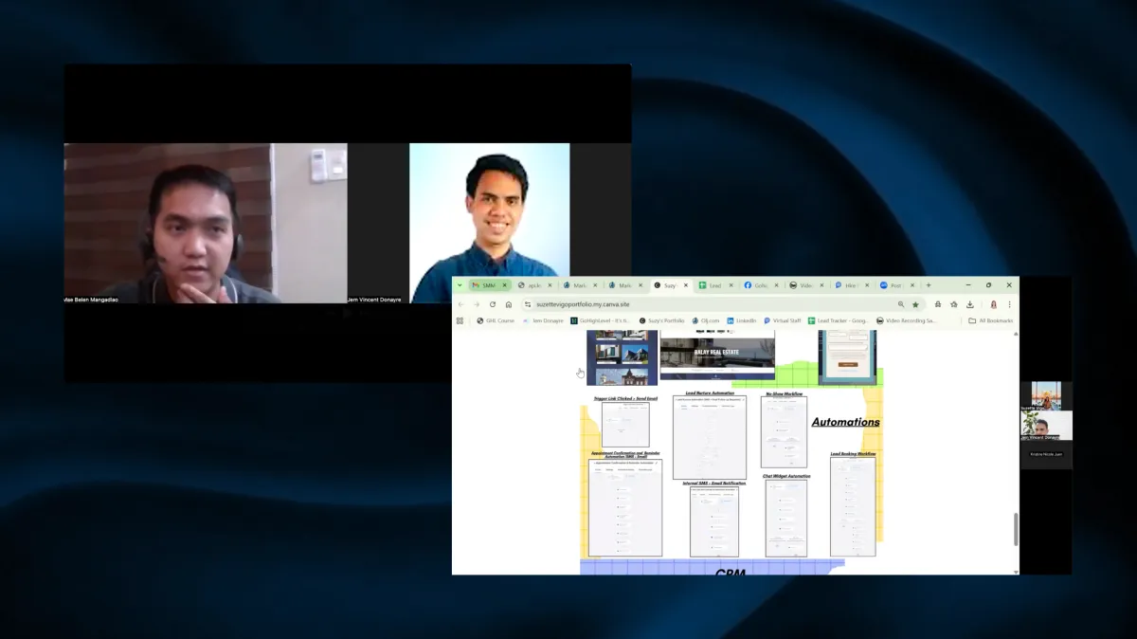Open the tab search chevron in Chrome
This screenshot has height=639, width=1137.
[460, 284]
